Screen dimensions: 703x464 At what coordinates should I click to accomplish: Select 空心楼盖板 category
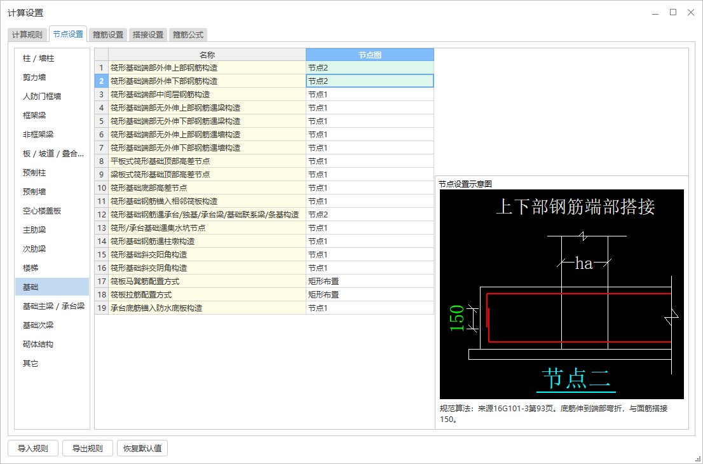click(x=52, y=210)
